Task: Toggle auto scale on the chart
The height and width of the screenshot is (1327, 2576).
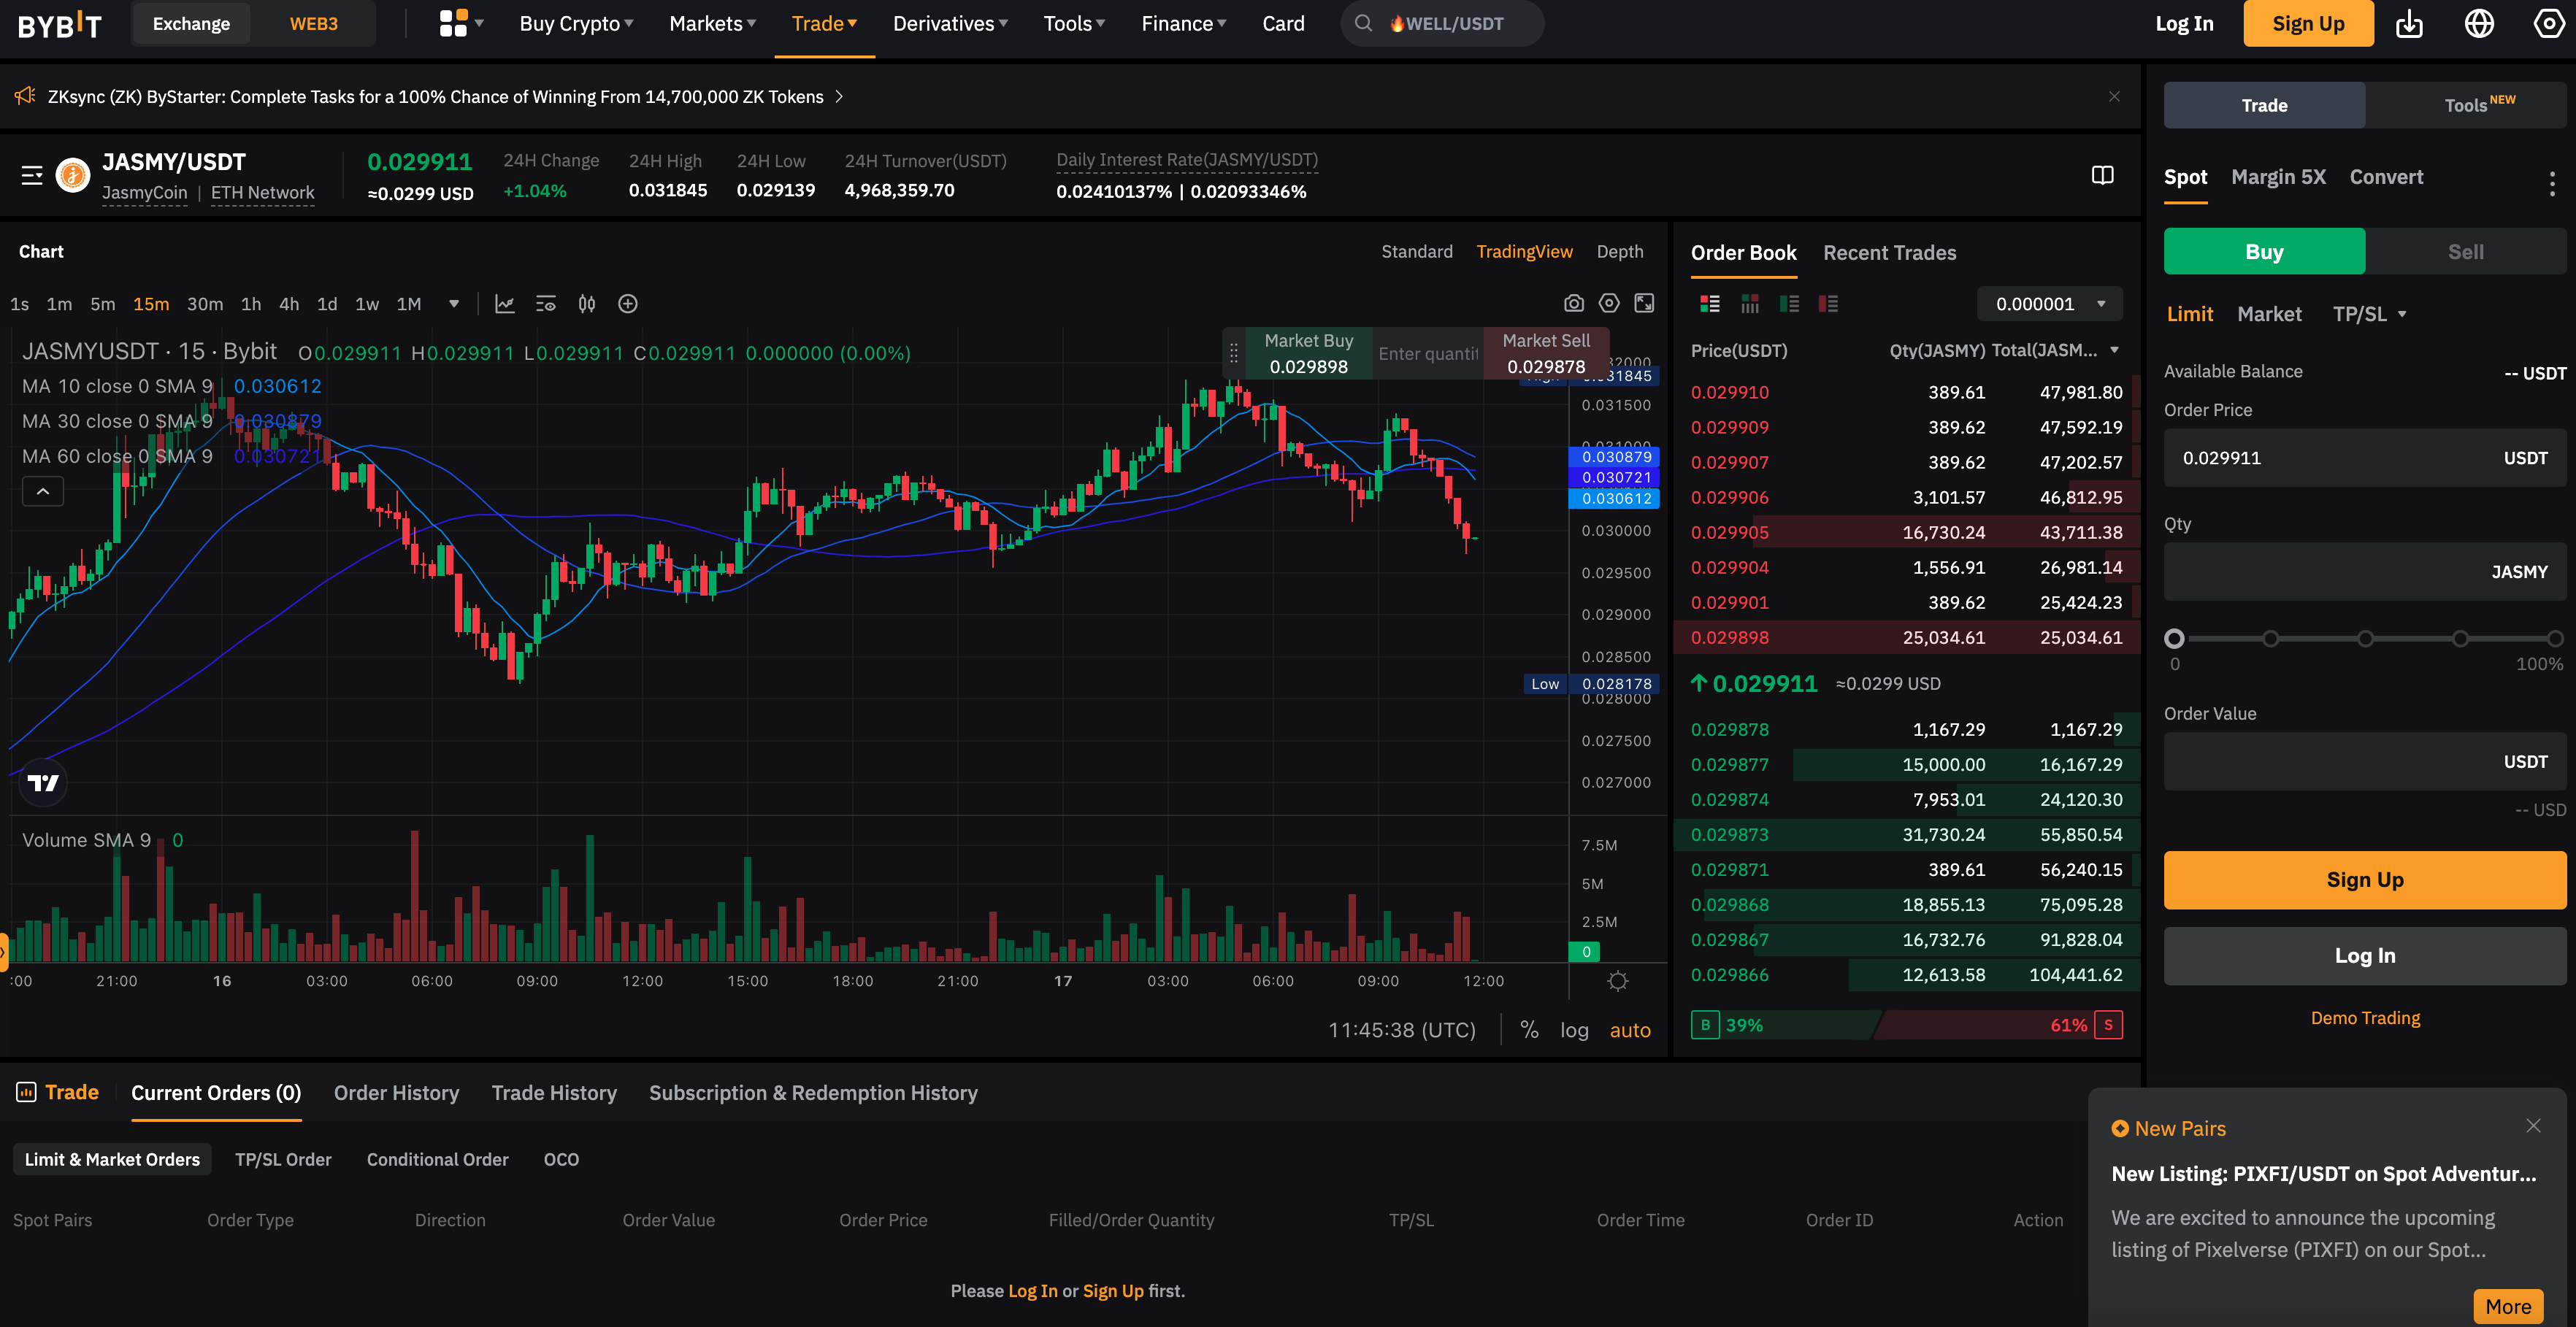Action: coord(1629,1030)
